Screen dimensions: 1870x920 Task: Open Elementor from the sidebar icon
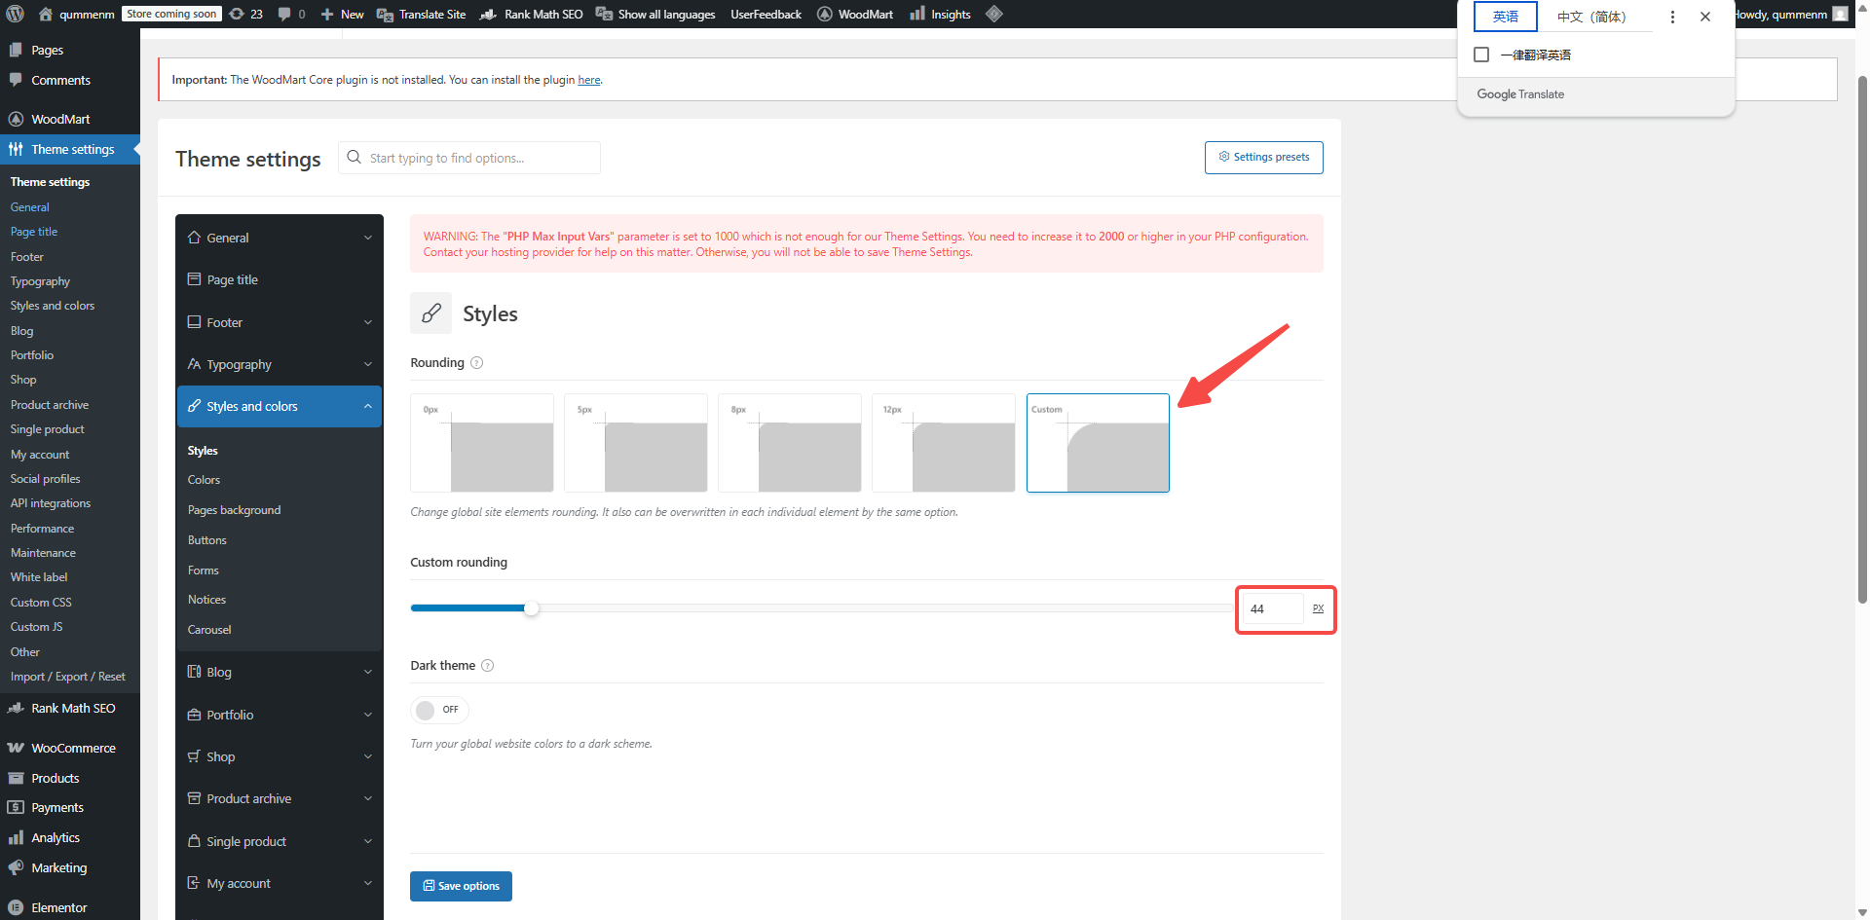pyautogui.click(x=16, y=907)
